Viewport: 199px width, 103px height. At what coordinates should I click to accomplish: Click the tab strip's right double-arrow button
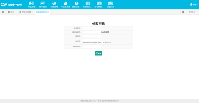(x=183, y=12)
